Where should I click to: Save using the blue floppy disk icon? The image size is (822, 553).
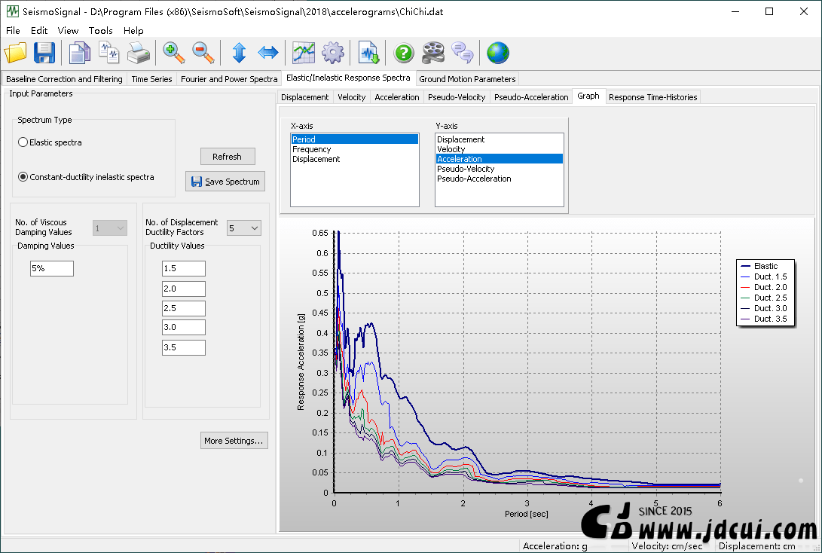[x=44, y=53]
